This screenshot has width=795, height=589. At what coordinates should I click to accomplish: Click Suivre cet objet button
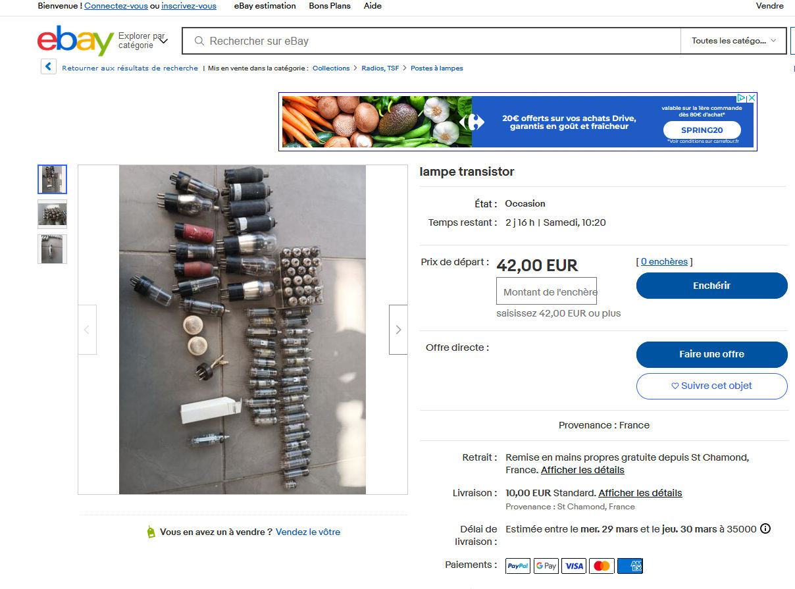pos(711,386)
